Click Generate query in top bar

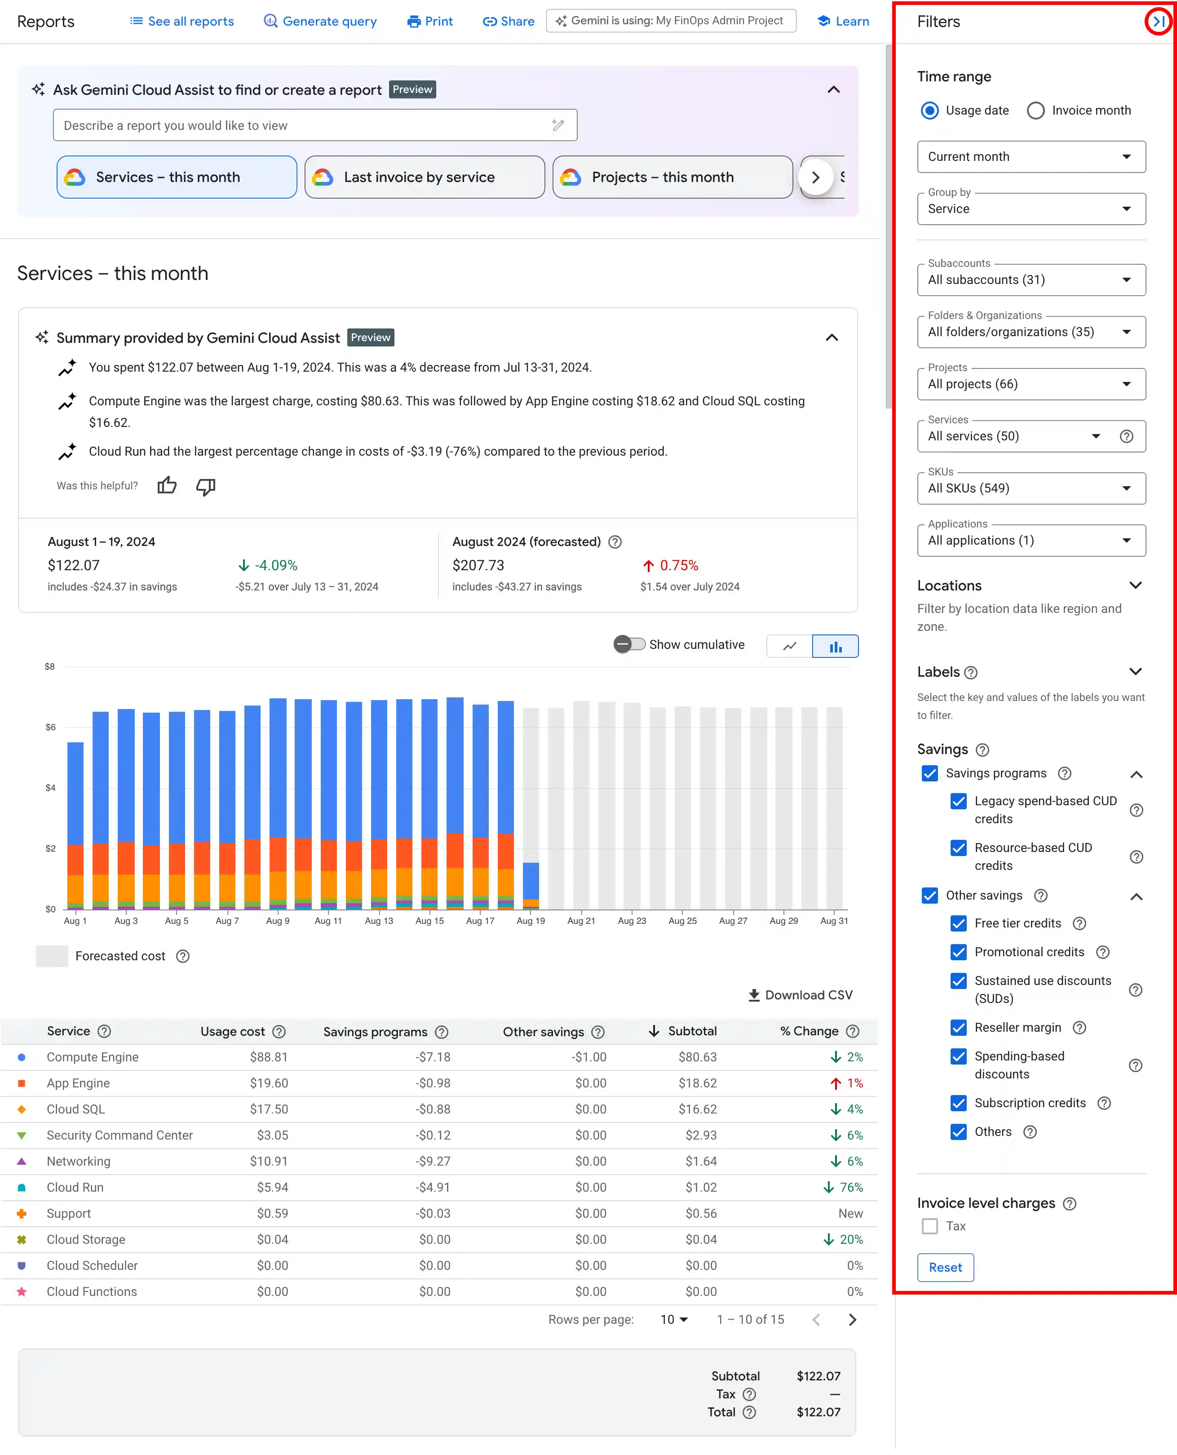click(x=320, y=21)
